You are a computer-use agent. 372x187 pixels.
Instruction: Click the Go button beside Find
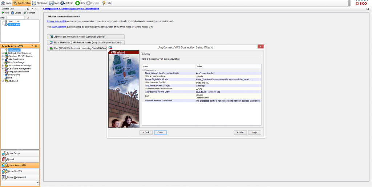pyautogui.click(x=28, y=18)
